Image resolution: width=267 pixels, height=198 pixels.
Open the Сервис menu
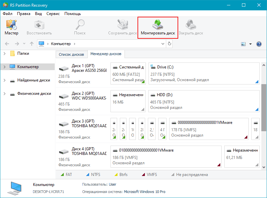(53, 14)
